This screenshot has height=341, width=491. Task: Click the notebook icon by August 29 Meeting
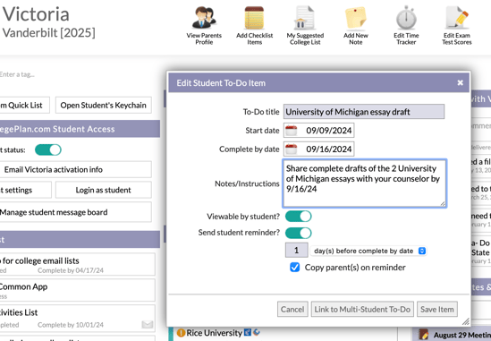coord(423,335)
